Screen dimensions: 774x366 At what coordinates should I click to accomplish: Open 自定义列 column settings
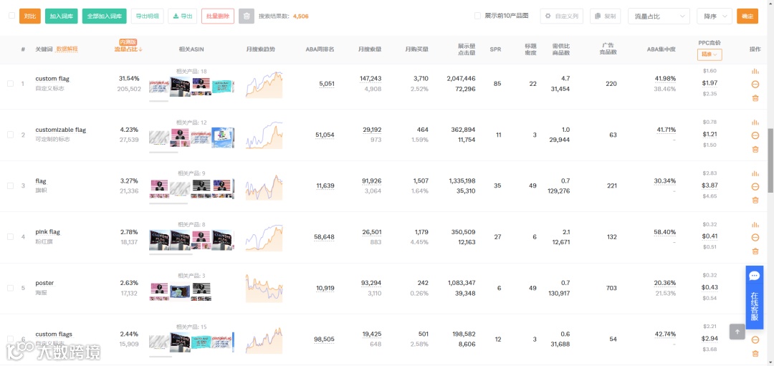coord(561,16)
